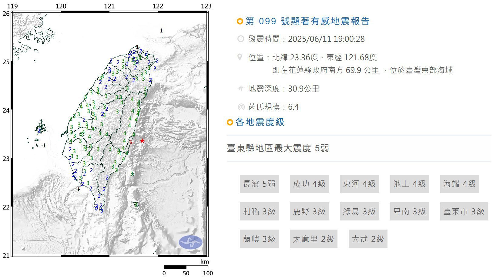The width and height of the screenshot is (493, 279).
Task: Click the 大武 2級 tile
Action: [x=368, y=239]
